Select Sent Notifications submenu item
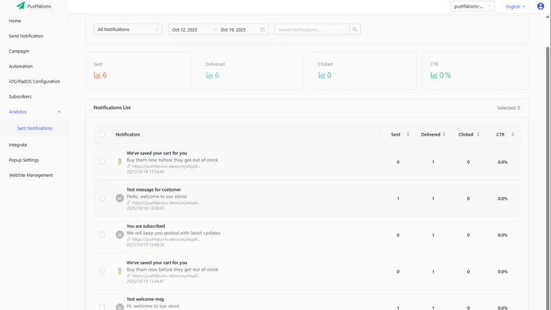Image resolution: width=551 pixels, height=310 pixels. 35,128
